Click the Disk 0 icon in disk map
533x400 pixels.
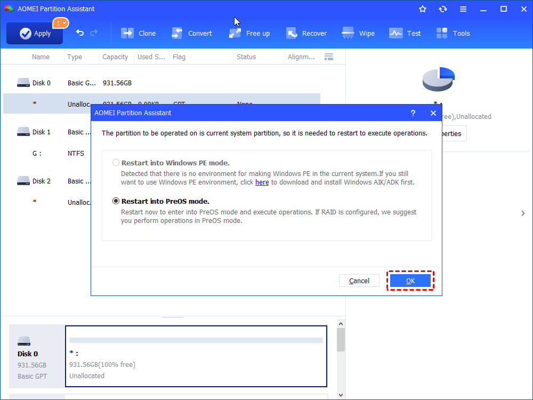[x=24, y=341]
